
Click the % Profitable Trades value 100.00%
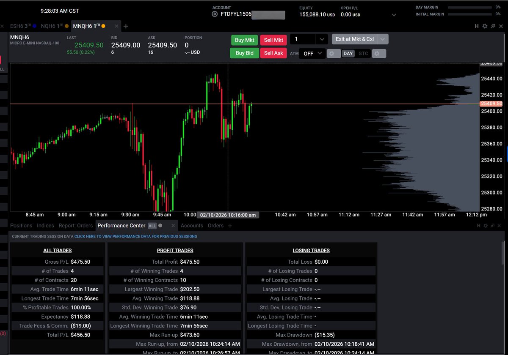click(81, 308)
